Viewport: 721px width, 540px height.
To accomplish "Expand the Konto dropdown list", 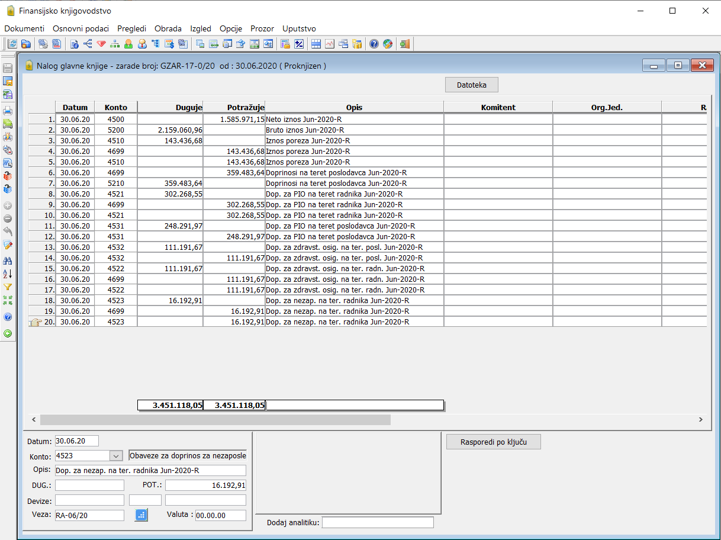I will coord(116,456).
